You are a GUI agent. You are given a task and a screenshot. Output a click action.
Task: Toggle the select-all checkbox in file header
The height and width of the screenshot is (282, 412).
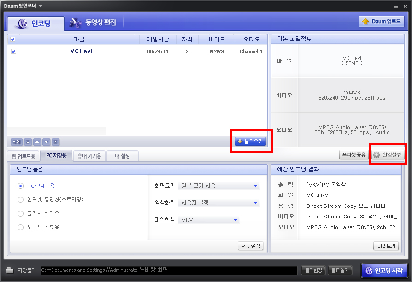click(13, 40)
